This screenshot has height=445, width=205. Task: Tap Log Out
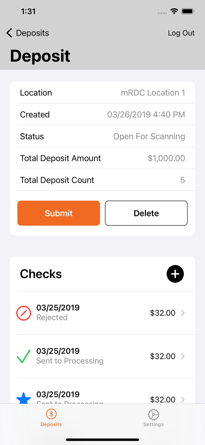pyautogui.click(x=181, y=33)
